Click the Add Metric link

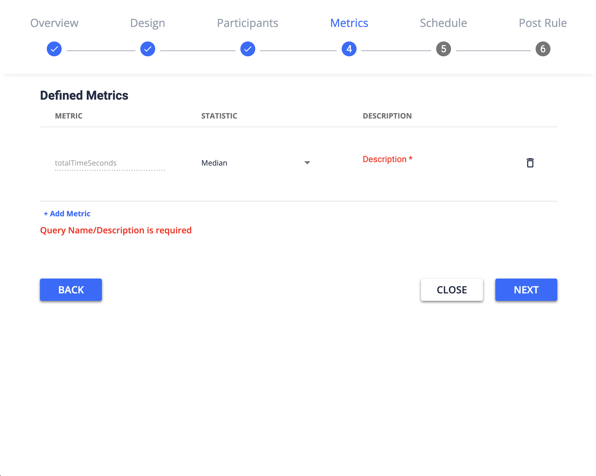pos(67,213)
